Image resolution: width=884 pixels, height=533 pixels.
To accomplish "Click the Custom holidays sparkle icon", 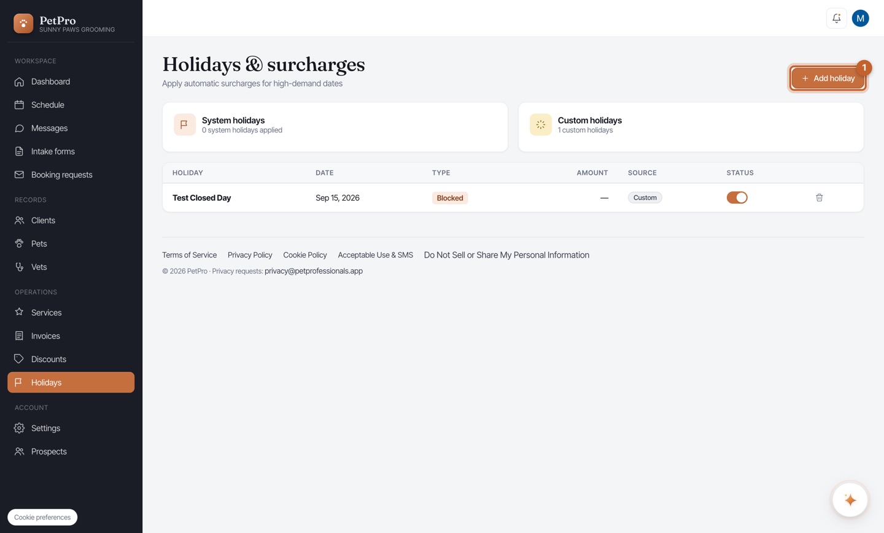I will tap(540, 125).
